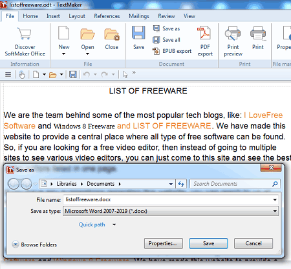Click the Back arrow in Save as dialog

tap(14, 184)
